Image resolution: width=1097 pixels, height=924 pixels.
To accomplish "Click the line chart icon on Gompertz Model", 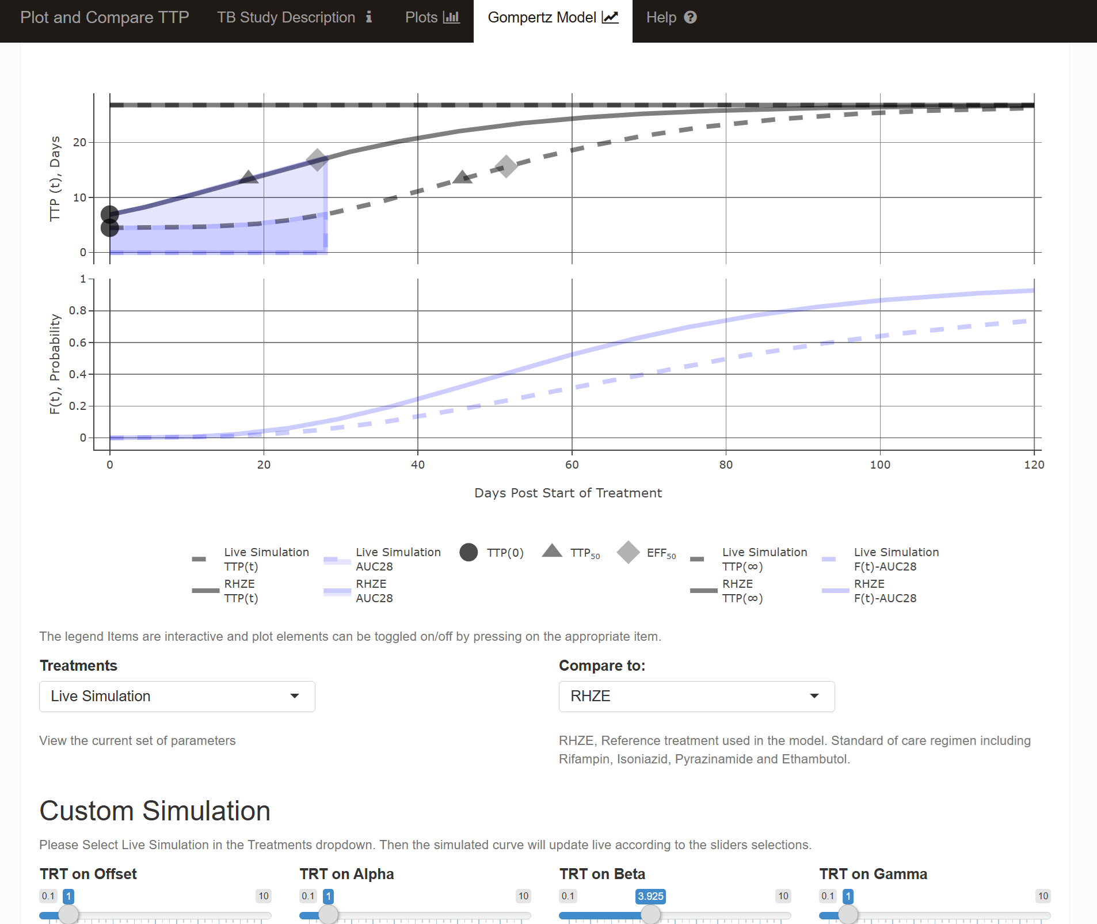I will tap(610, 17).
